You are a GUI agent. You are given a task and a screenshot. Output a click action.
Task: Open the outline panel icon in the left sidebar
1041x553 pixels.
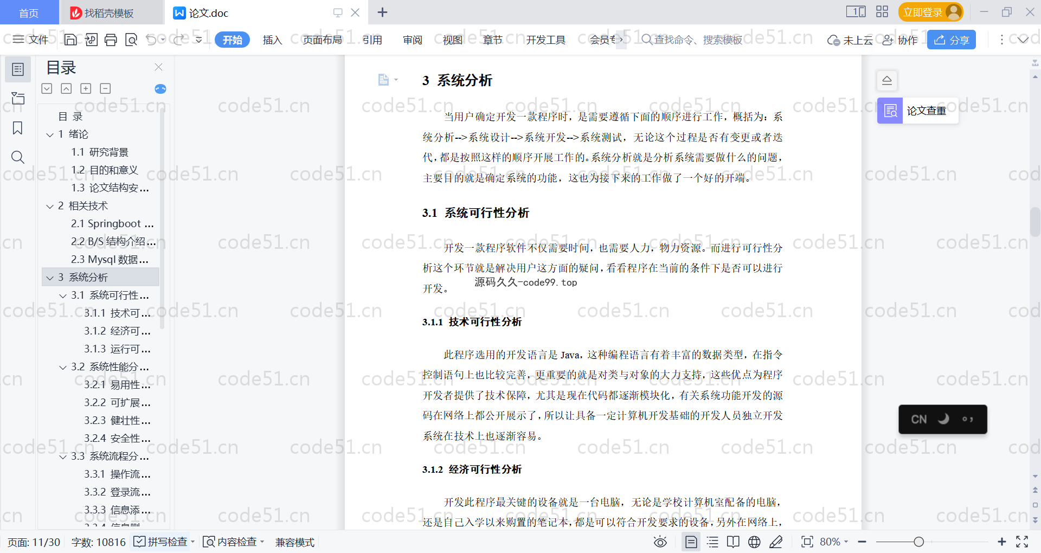[18, 69]
